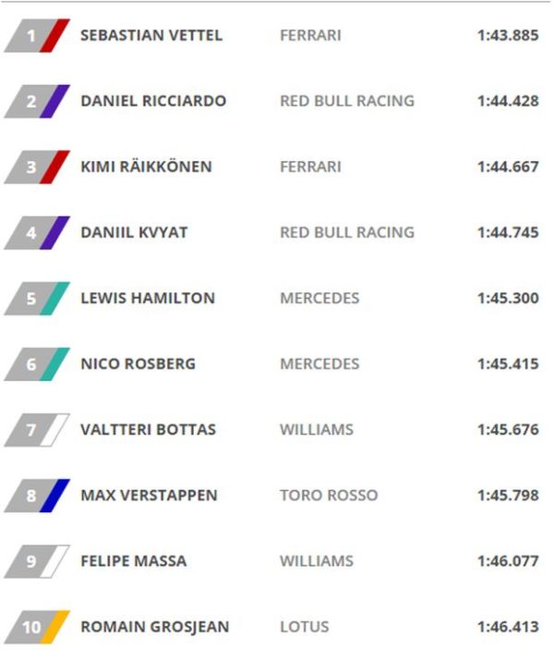
Task: Click position 4 badge beside Daniil Kvyat
Action: tap(35, 233)
